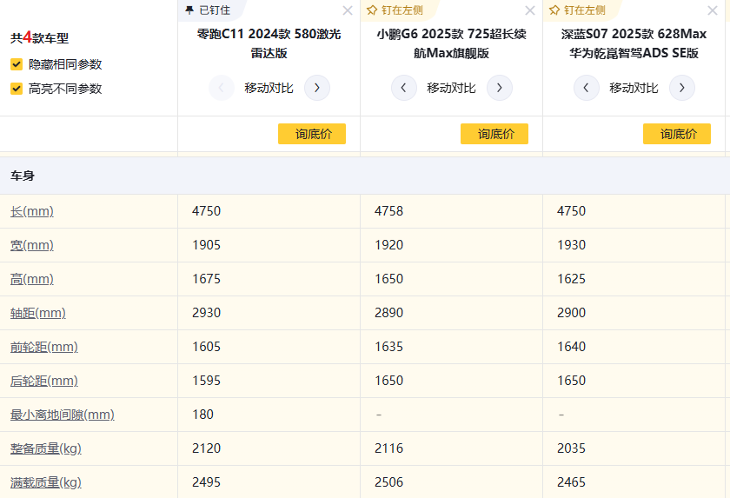Click the 共4款车型 count text

40,37
